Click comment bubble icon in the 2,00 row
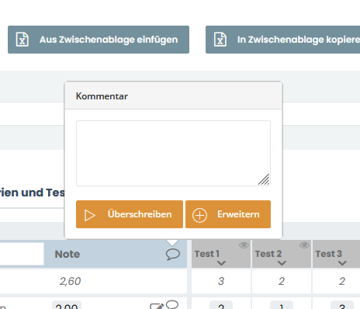The height and width of the screenshot is (309, 360). pyautogui.click(x=172, y=304)
